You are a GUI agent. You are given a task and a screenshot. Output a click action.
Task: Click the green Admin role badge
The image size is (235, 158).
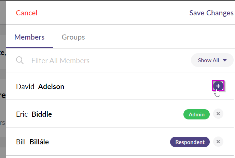point(196,114)
